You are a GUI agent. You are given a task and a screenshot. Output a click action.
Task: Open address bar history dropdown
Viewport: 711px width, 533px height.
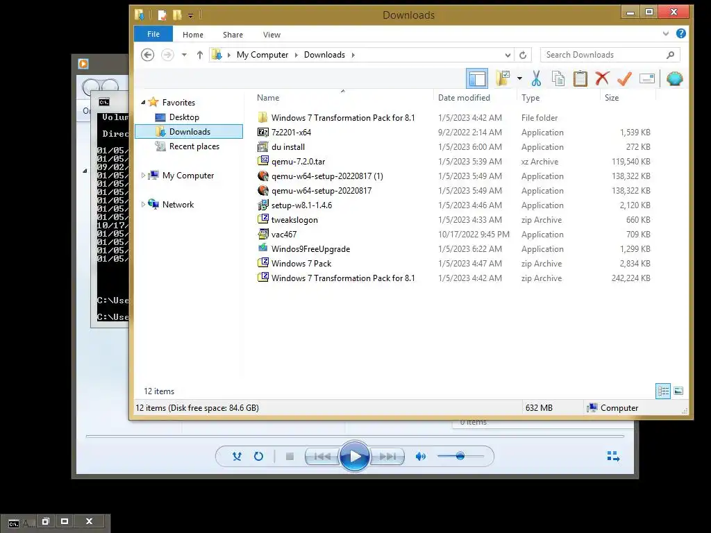point(508,55)
